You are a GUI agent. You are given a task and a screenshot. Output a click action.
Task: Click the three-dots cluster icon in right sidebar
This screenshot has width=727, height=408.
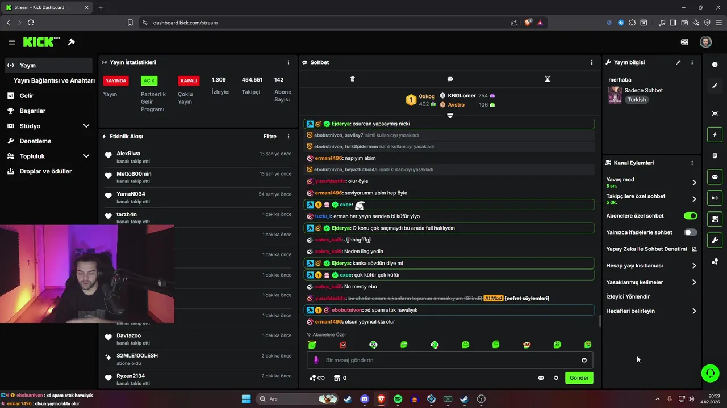(x=715, y=261)
